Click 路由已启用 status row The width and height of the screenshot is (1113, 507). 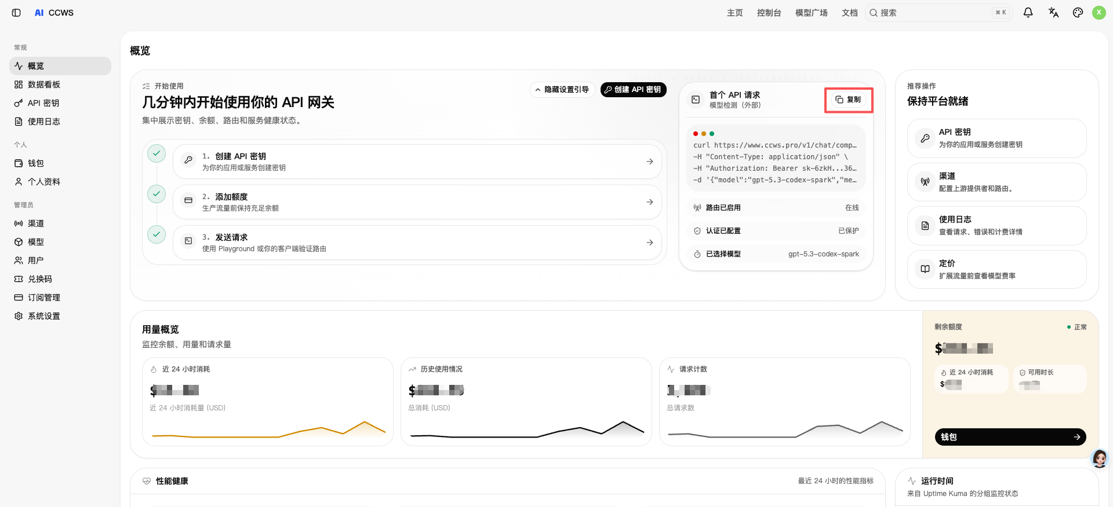click(776, 208)
